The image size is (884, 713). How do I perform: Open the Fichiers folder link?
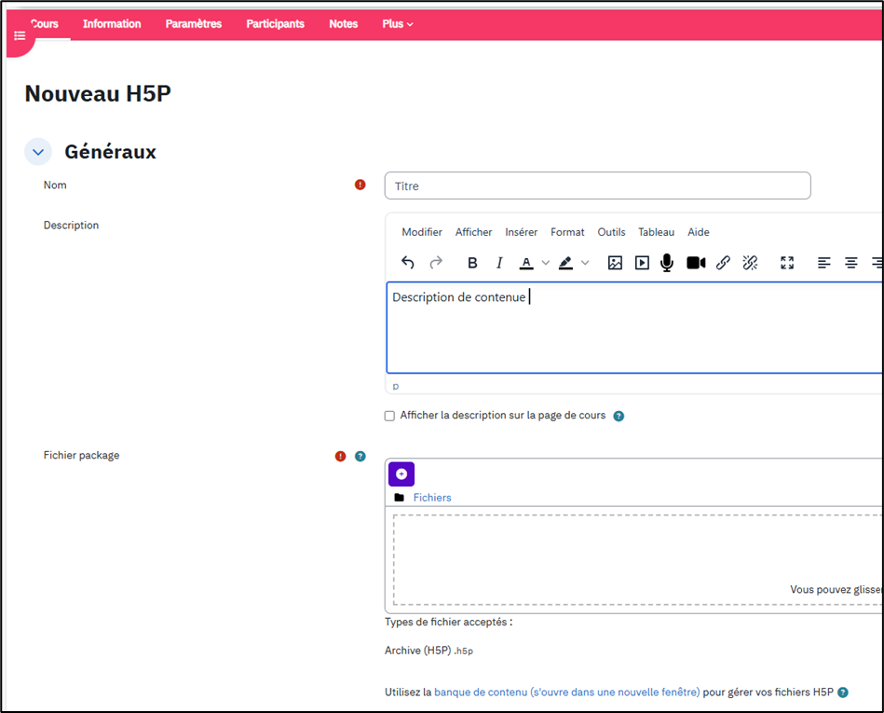pyautogui.click(x=432, y=498)
